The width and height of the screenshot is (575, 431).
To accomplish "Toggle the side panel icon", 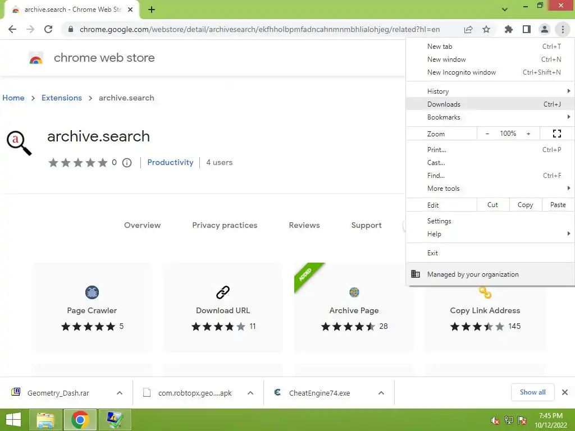I will point(527,29).
